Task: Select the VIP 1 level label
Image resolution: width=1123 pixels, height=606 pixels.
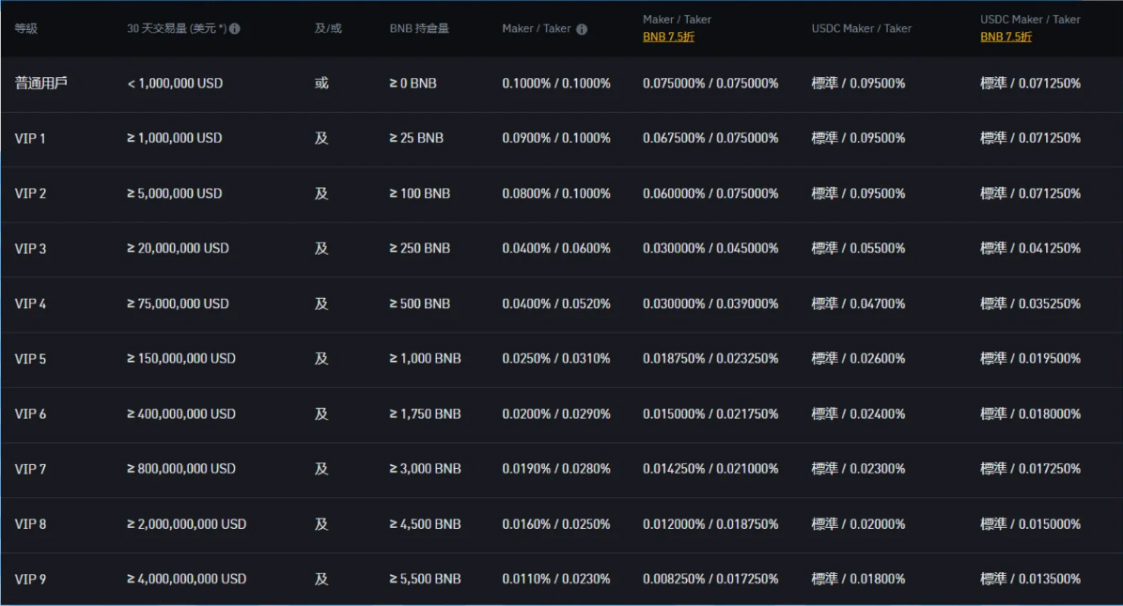Action: (30, 138)
